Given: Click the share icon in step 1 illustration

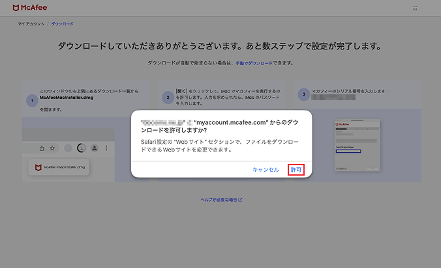Looking at the screenshot, I should click(42, 148).
